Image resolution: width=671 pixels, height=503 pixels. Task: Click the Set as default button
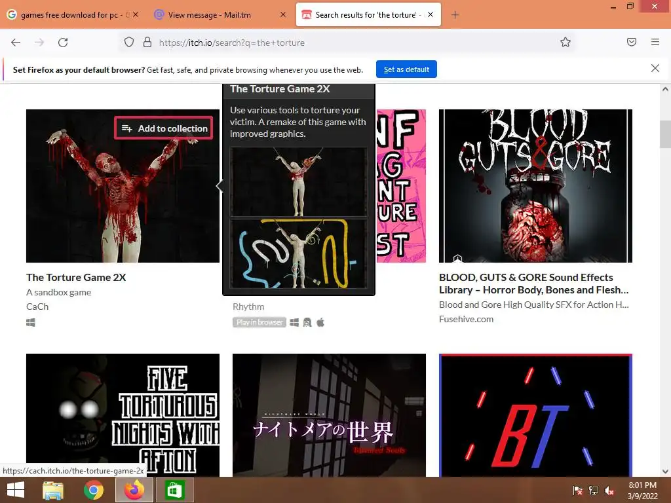[406, 69]
